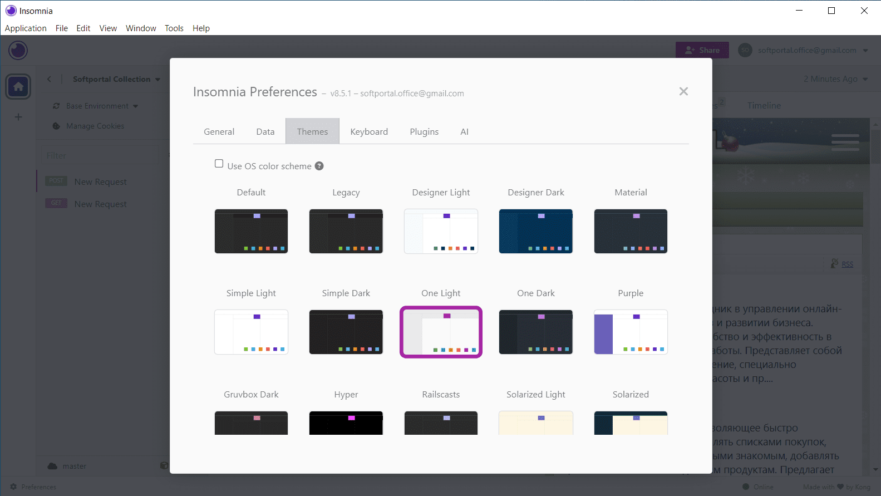The image size is (881, 496).
Task: Choose the Hyper theme thumbnail
Action: point(346,423)
